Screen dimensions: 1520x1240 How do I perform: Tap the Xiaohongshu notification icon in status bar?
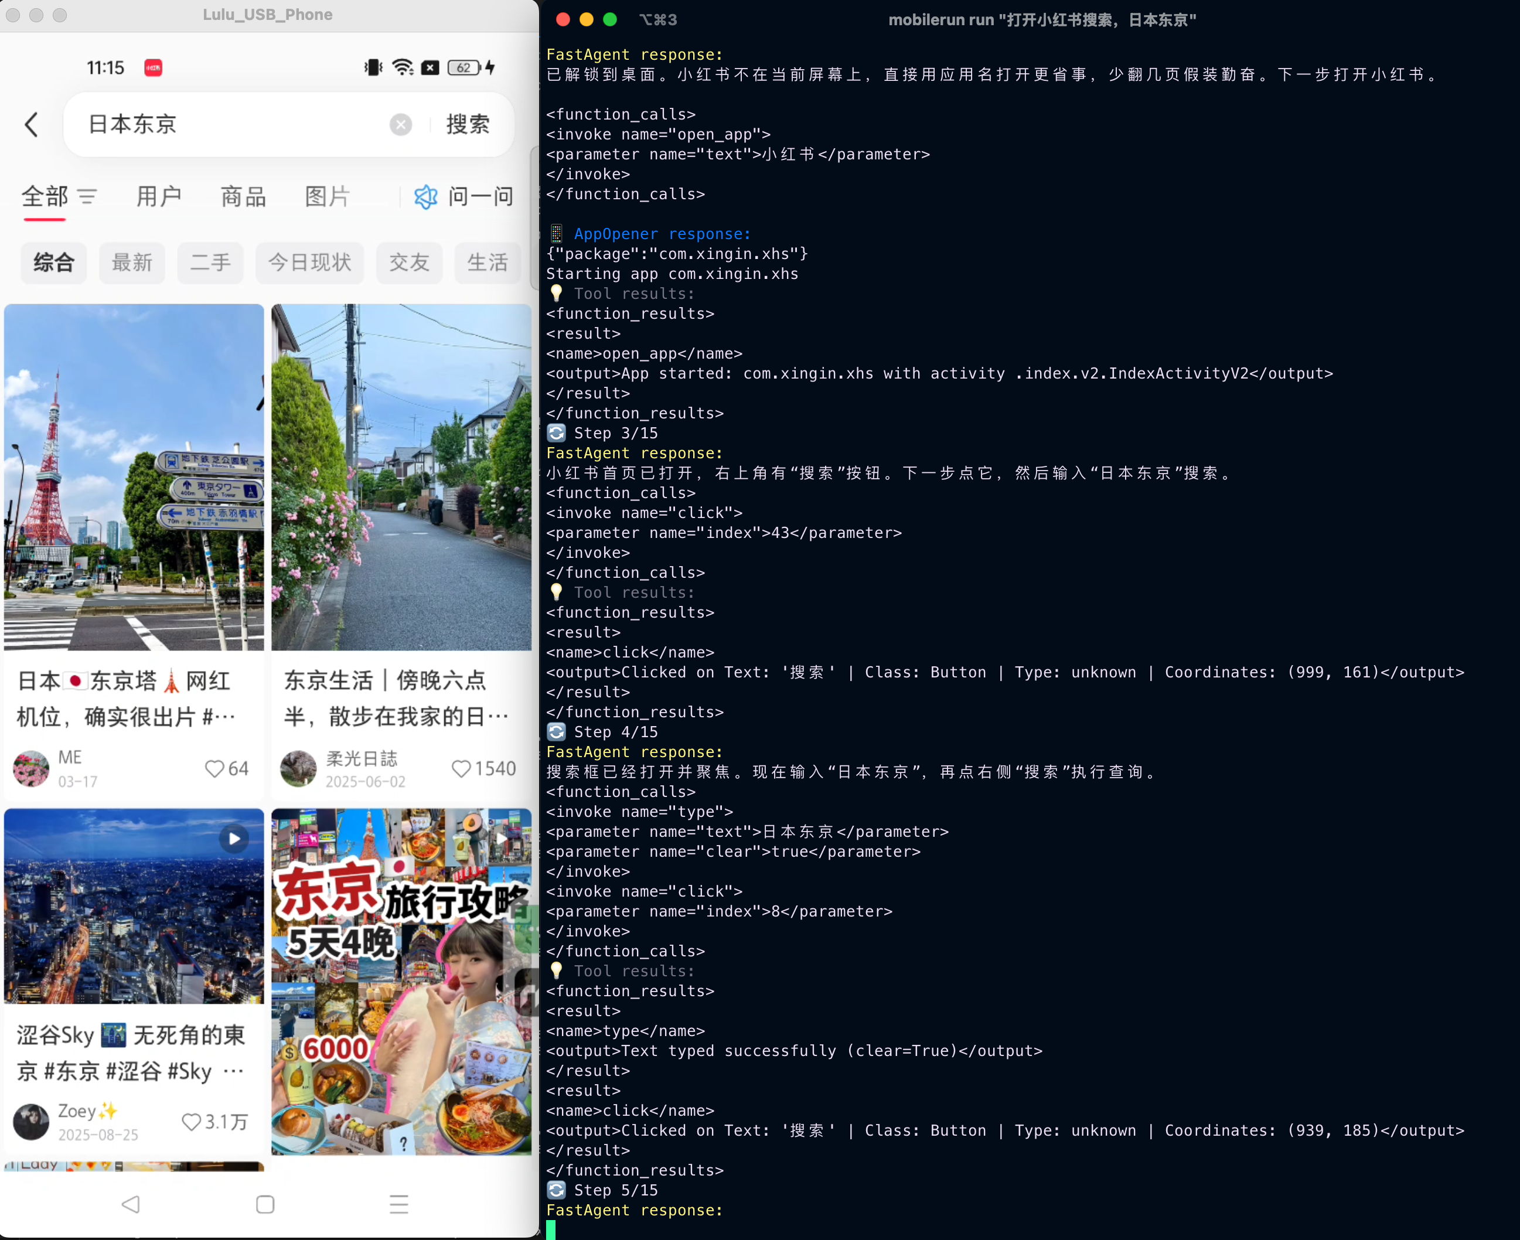pos(153,68)
